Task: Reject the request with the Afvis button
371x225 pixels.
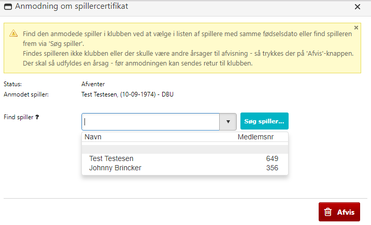Action: [x=339, y=212]
